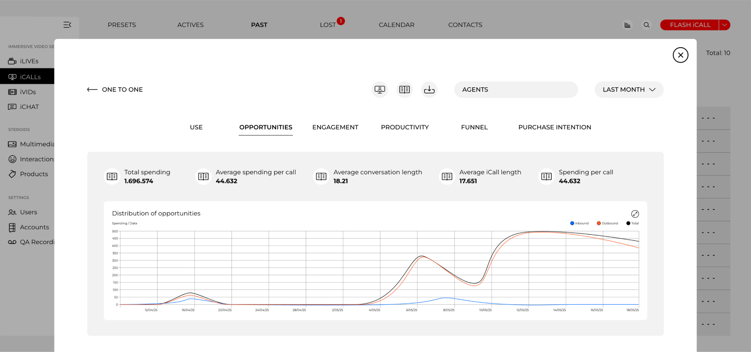Click the book report icon in toolbar
Viewport: 751px width, 352px height.
pyautogui.click(x=404, y=90)
